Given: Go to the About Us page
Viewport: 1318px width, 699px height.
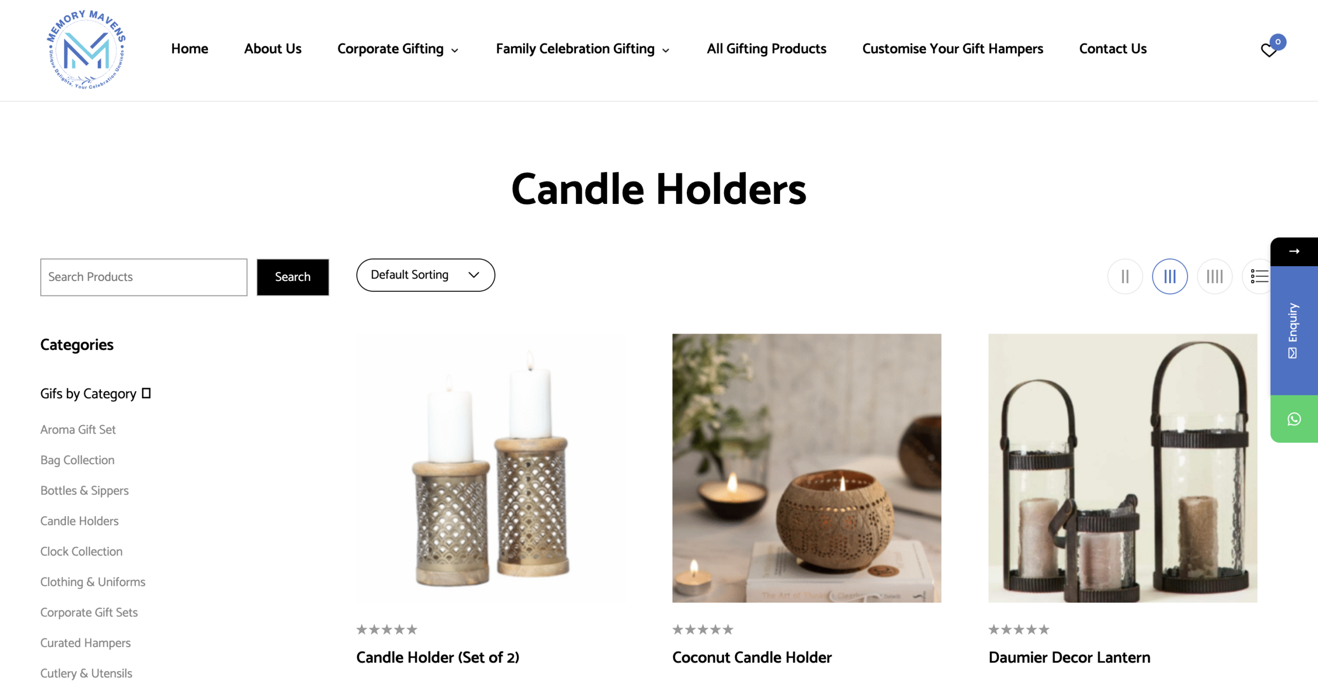Looking at the screenshot, I should pos(272,49).
